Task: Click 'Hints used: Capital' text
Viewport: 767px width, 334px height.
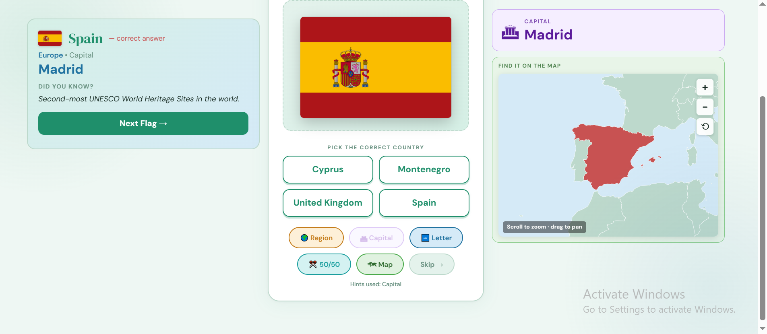Action: 376,284
